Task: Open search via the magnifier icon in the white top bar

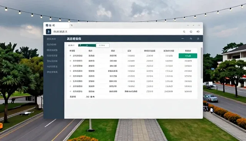Action: [x=184, y=31]
